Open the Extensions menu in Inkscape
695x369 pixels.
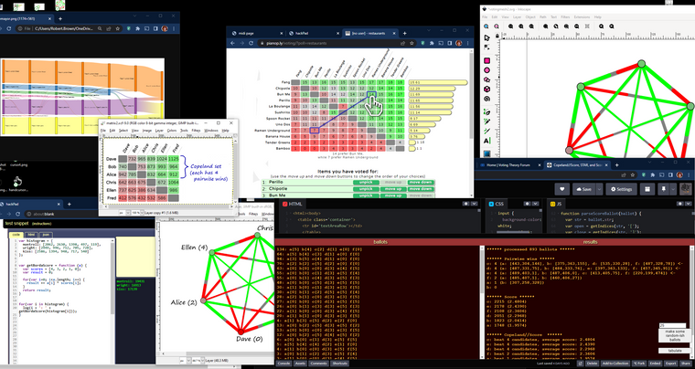(582, 16)
